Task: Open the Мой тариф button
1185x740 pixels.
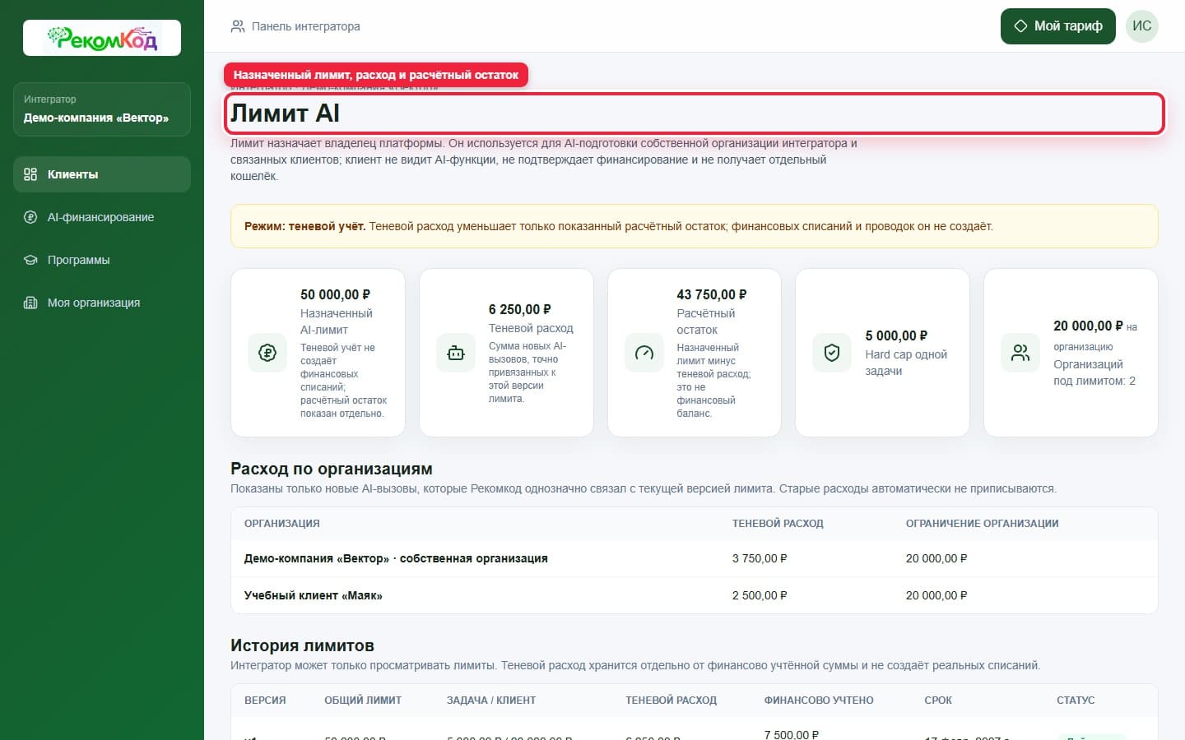Action: (1057, 26)
